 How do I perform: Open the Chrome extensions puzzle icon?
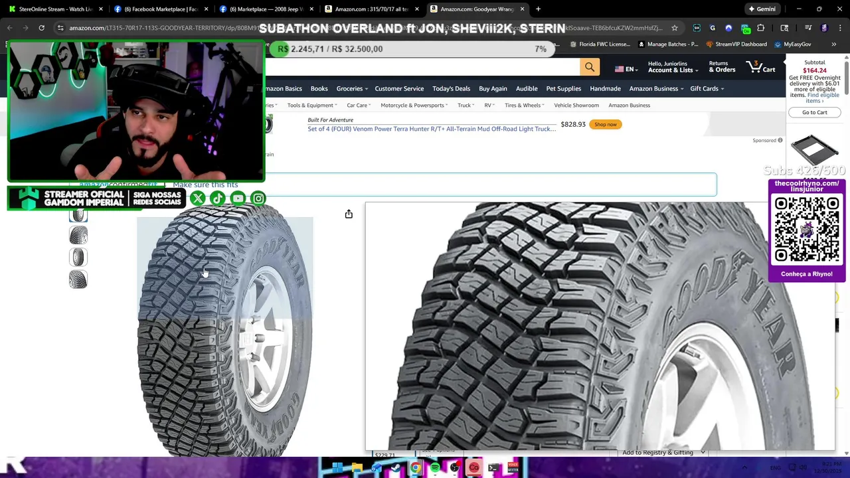pos(760,28)
